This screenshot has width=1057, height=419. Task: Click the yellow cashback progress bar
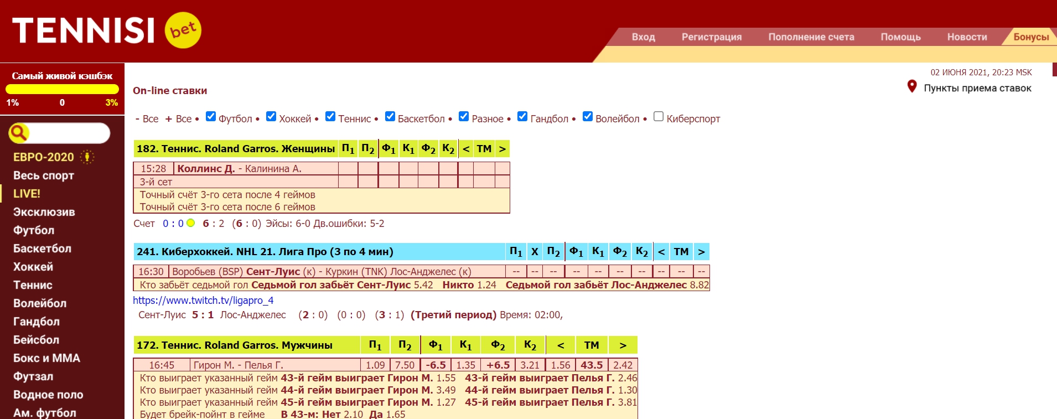(62, 89)
